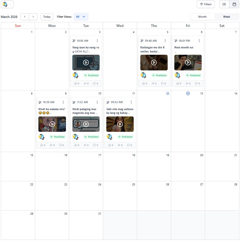
Task: Expand the Filter Views 'All' dropdown
Action: pos(81,17)
